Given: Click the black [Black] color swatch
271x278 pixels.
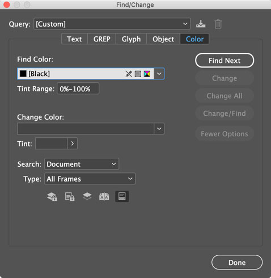Looking at the screenshot, I should click(23, 74).
